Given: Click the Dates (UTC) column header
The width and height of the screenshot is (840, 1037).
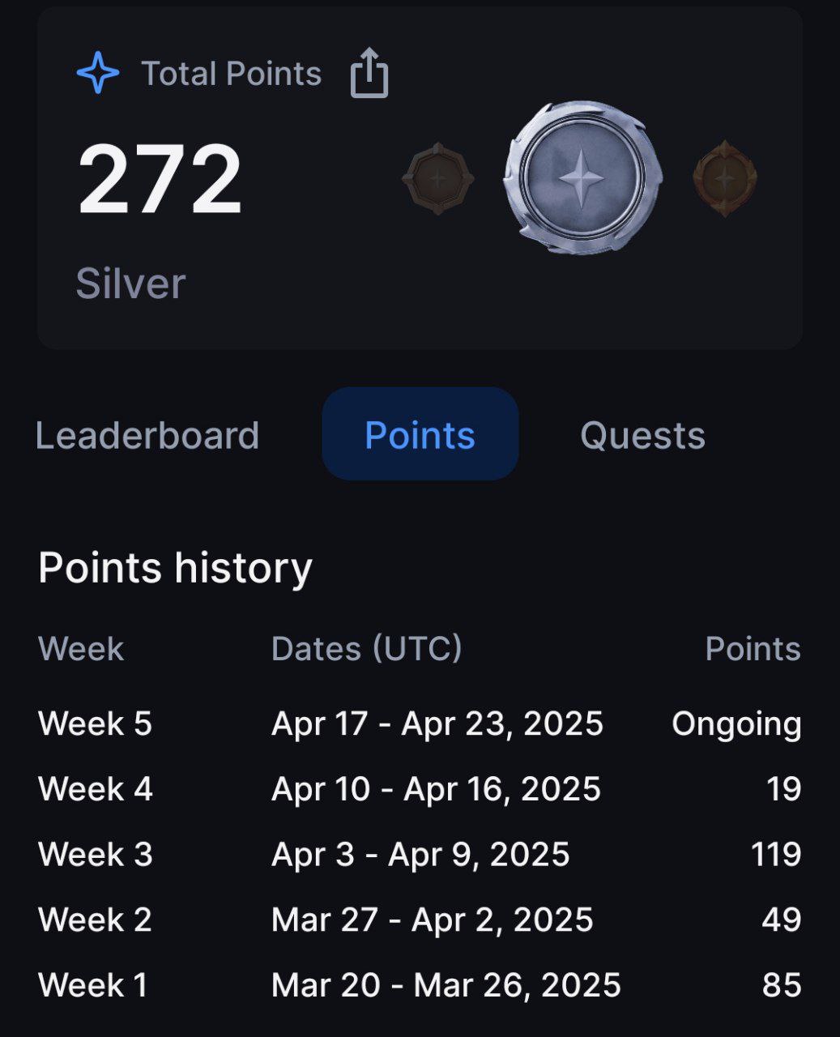Looking at the screenshot, I should pyautogui.click(x=367, y=649).
